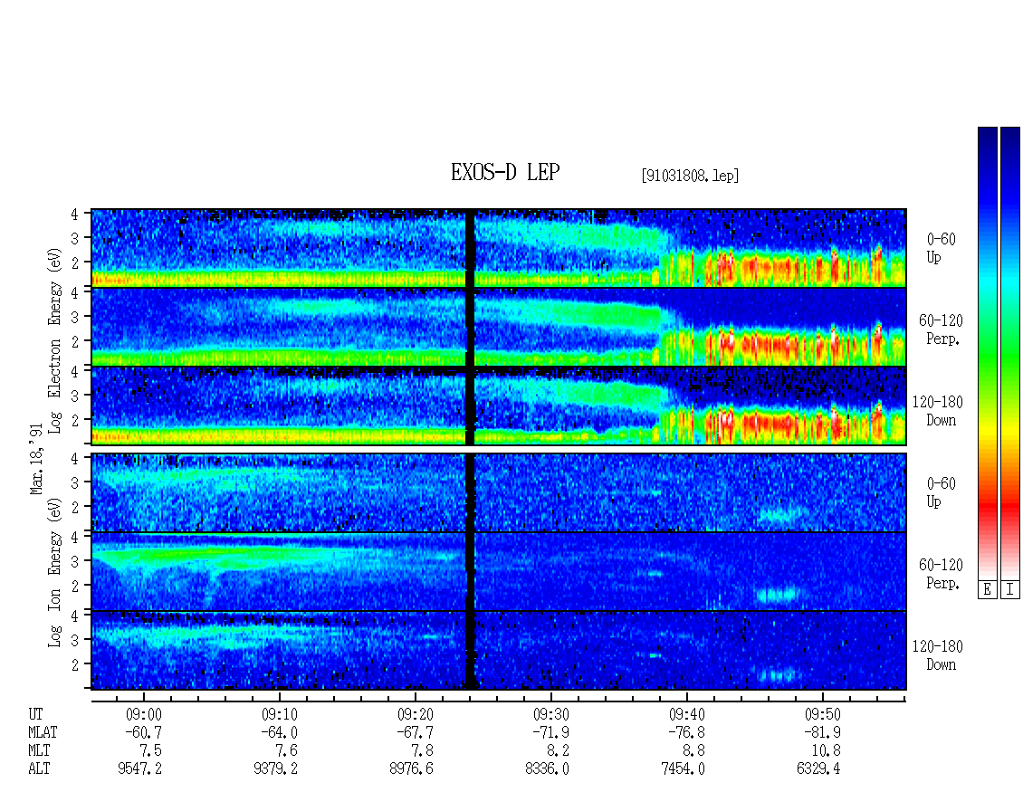Image resolution: width=1023 pixels, height=792 pixels.
Task: Open the electron 60-120 Perp. spectrogram panel
Action: [x=499, y=327]
